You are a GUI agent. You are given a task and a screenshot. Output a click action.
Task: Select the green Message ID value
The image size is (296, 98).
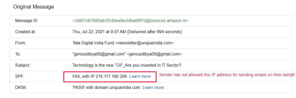tap(130, 20)
